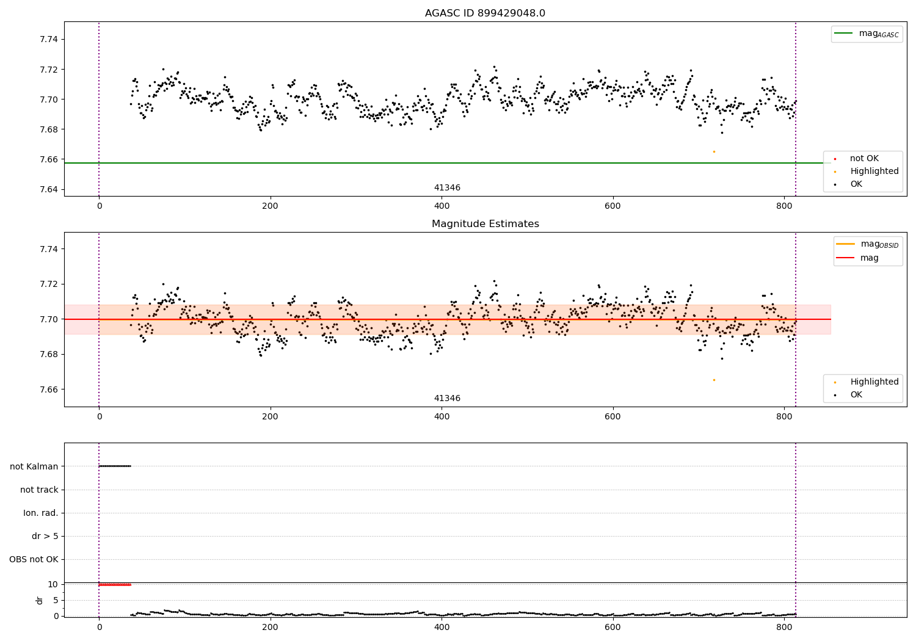This screenshot has height=641, width=916.
Task: Click the green mag AGASC legend line
Action: coord(844,33)
